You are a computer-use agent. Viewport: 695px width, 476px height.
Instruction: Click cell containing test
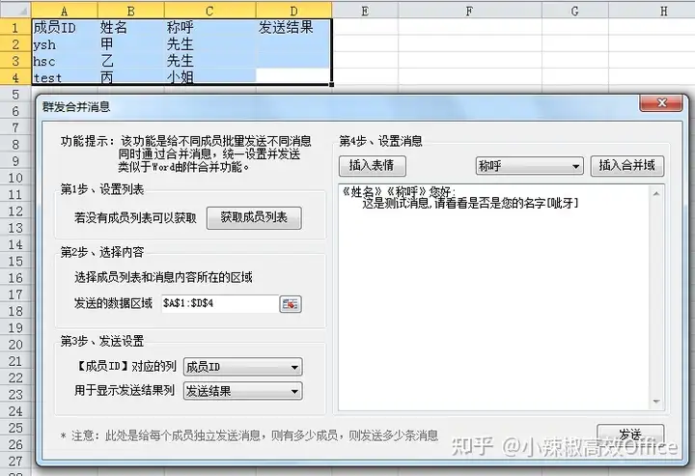(x=65, y=77)
